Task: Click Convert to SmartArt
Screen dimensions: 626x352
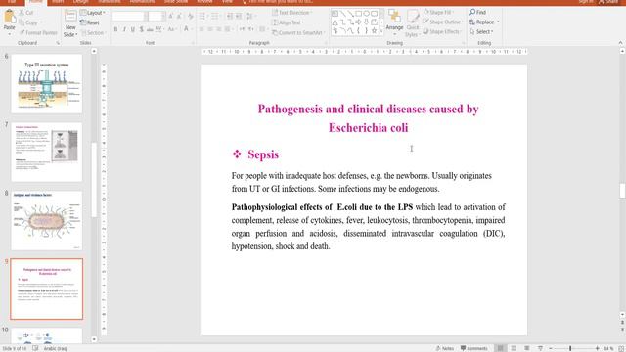Action: point(298,32)
